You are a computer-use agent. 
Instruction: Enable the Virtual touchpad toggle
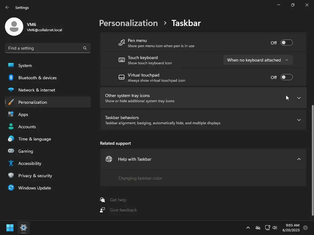(x=286, y=77)
